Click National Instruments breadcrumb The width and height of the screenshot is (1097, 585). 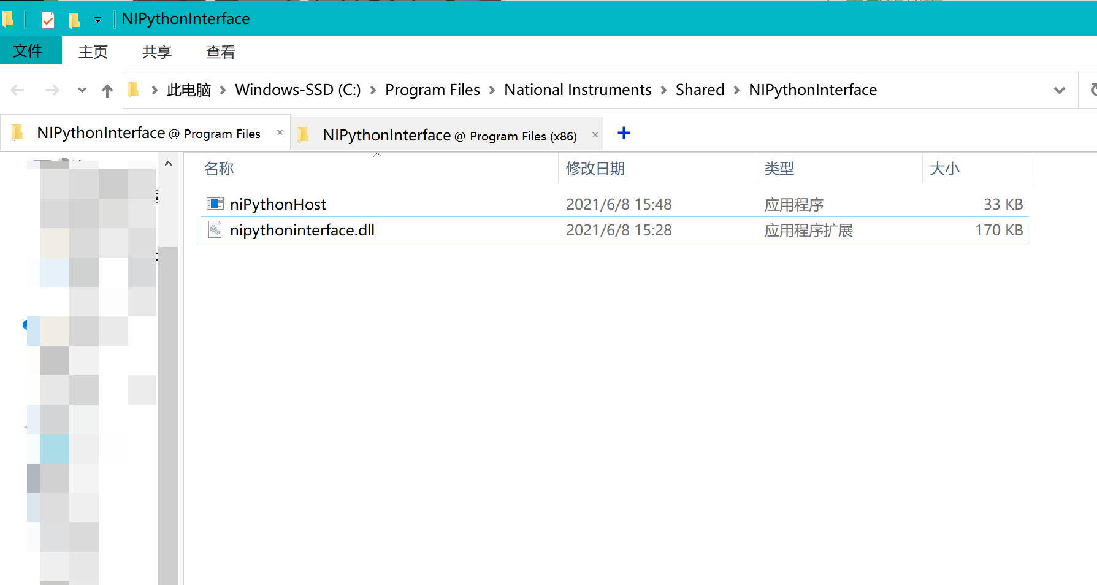[578, 90]
